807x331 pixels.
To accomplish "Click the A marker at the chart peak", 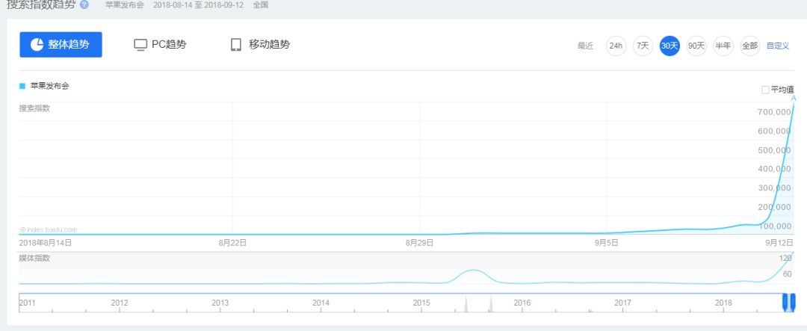I will click(x=794, y=99).
